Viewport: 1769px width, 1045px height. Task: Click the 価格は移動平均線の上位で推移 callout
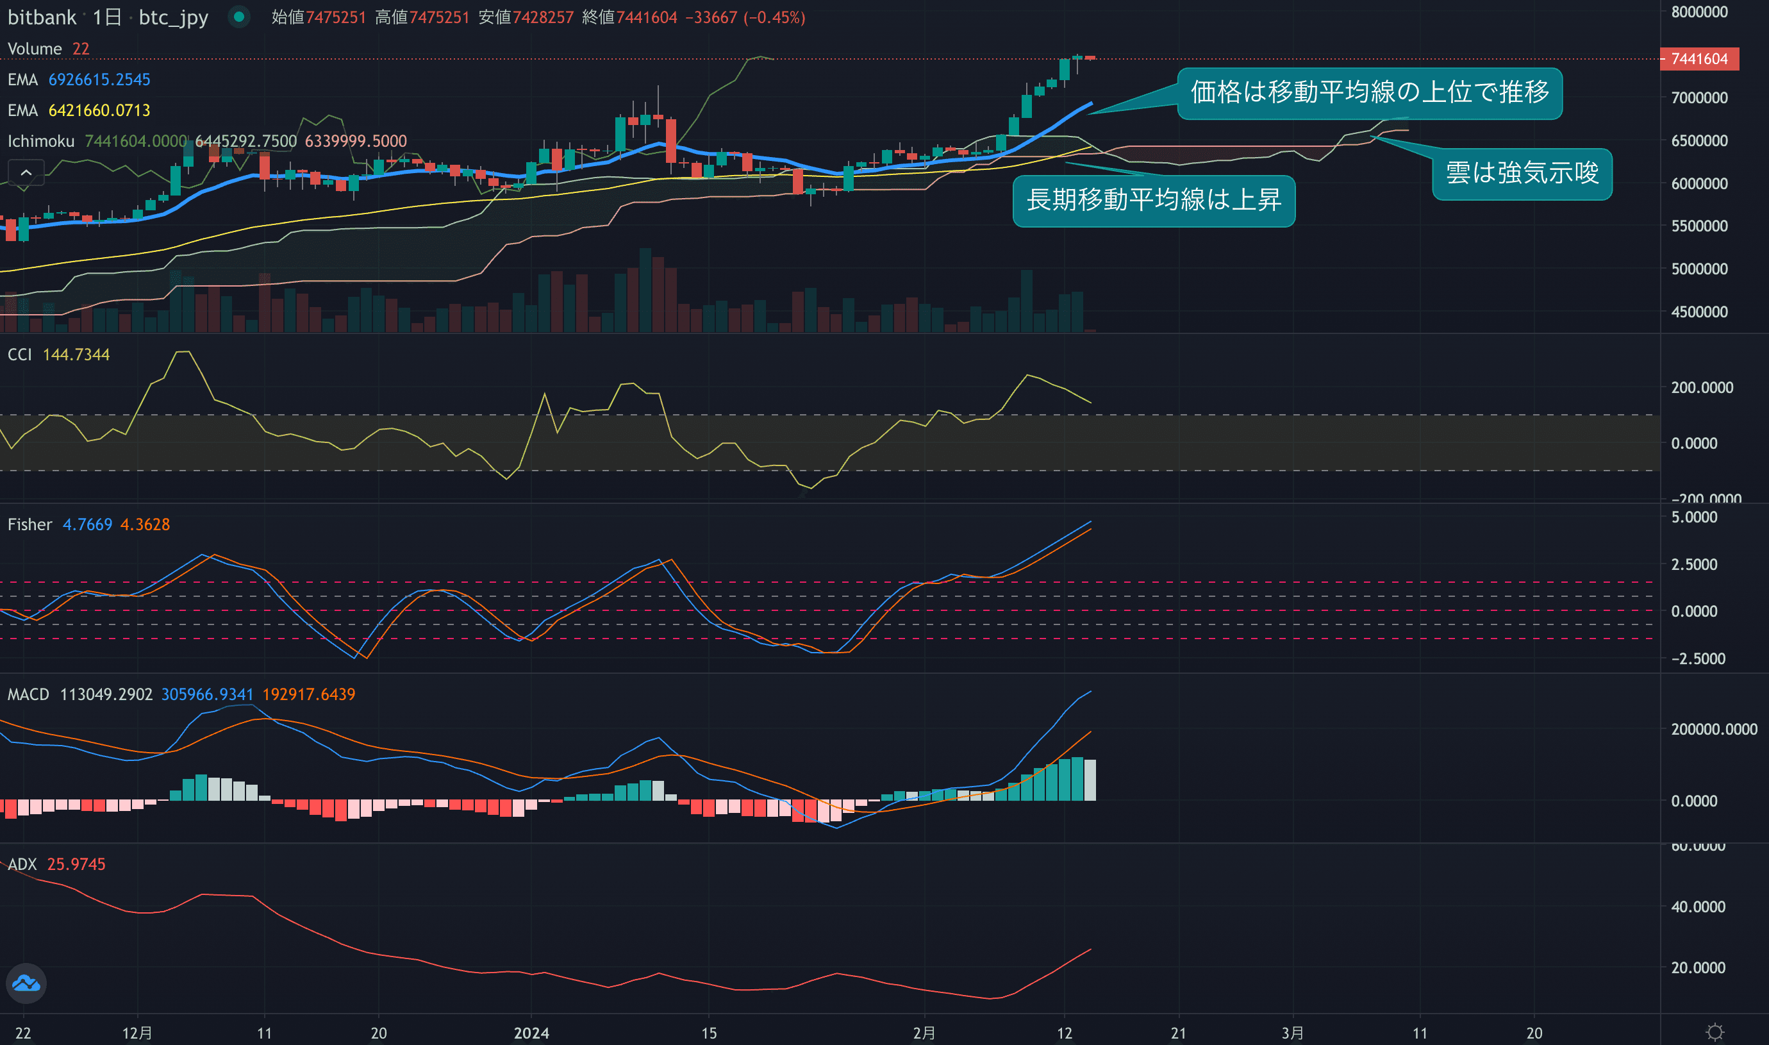pos(1369,93)
